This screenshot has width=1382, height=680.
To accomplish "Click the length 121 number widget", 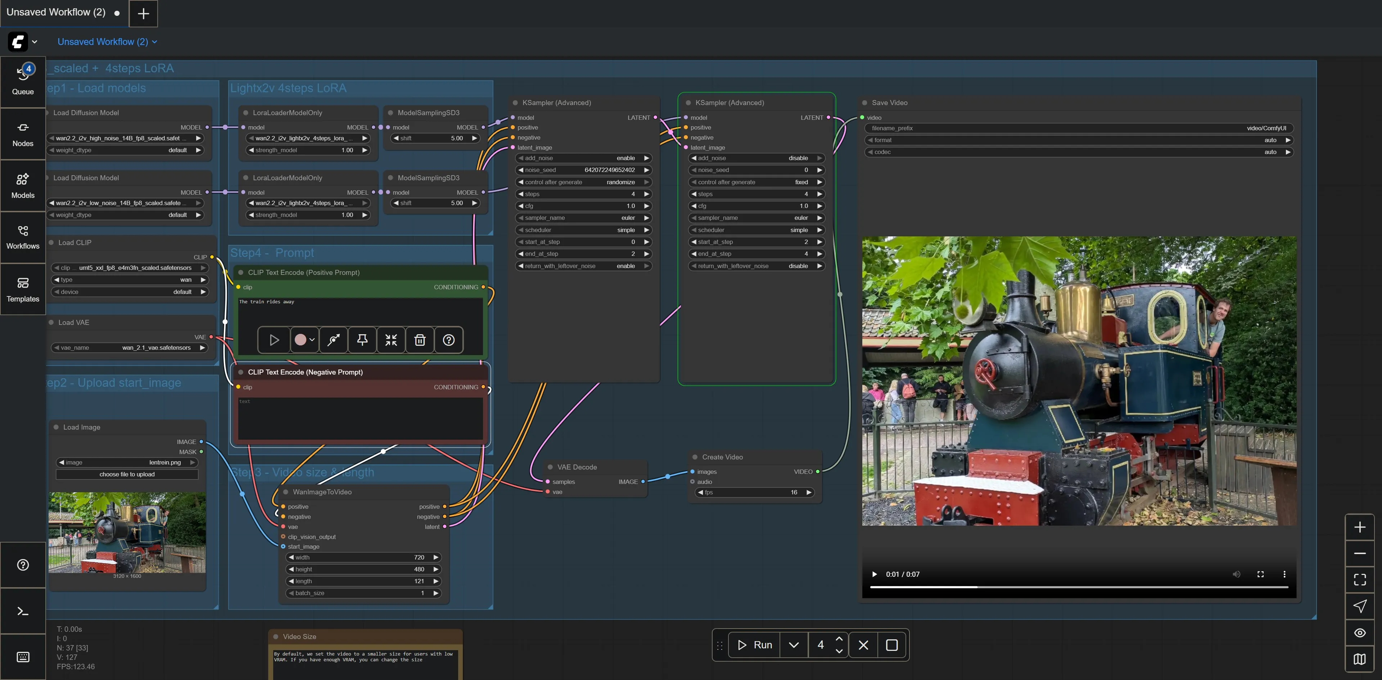I will pyautogui.click(x=364, y=581).
